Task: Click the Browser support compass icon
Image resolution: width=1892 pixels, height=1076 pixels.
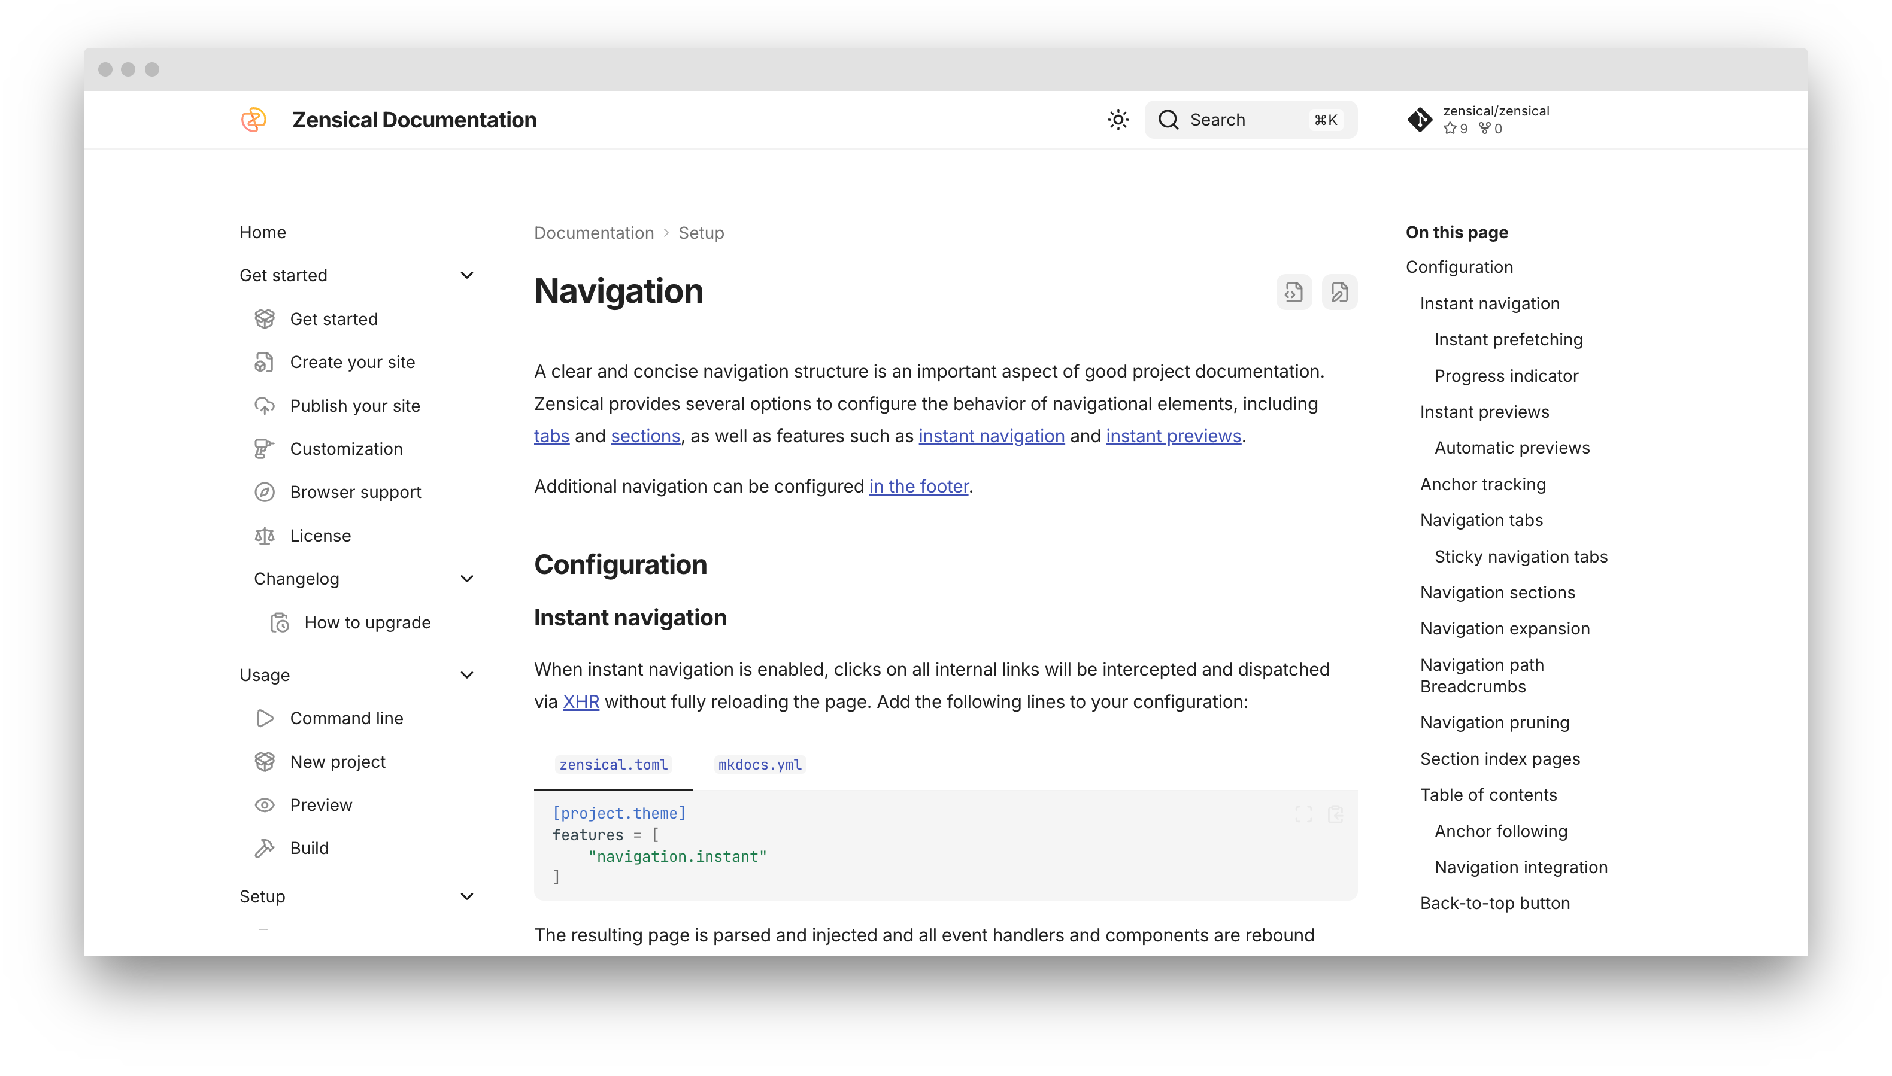Action: 265,492
